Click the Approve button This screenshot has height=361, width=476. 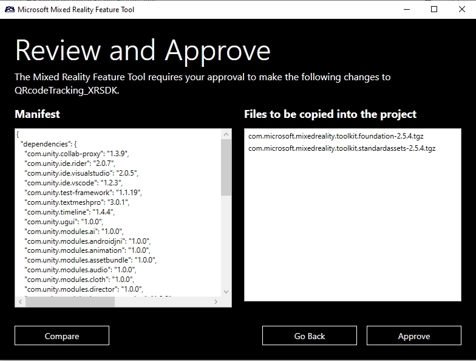(414, 335)
